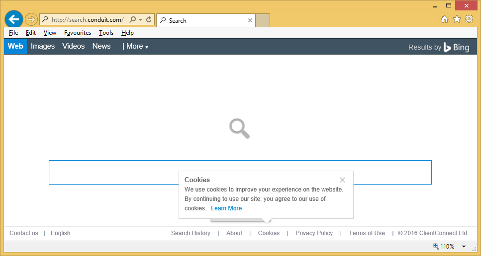
Task: Open the Tools menu
Action: (x=106, y=33)
